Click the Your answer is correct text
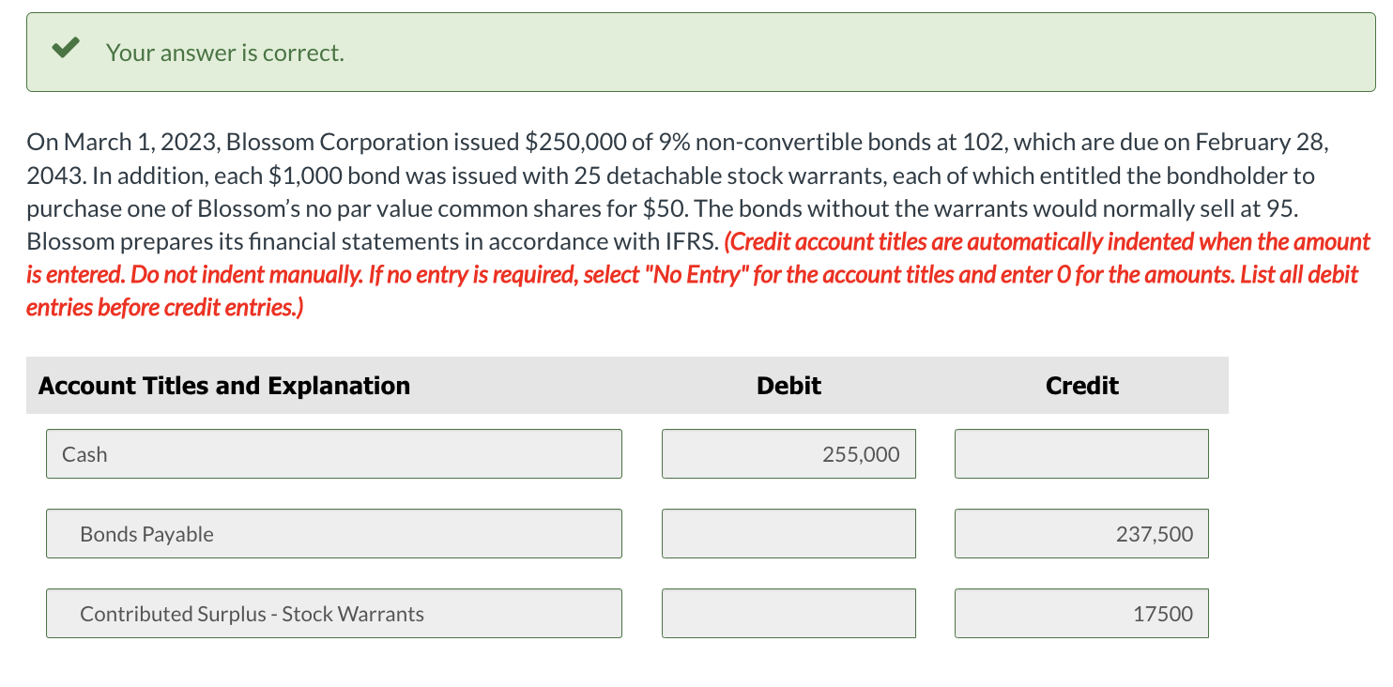The height and width of the screenshot is (687, 1393). point(224,53)
